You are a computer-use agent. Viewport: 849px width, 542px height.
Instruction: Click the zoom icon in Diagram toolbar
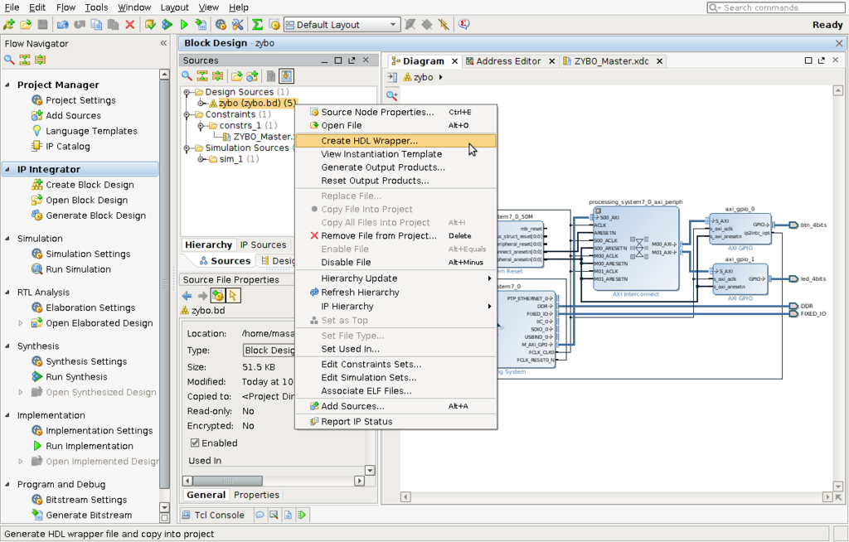(x=392, y=96)
